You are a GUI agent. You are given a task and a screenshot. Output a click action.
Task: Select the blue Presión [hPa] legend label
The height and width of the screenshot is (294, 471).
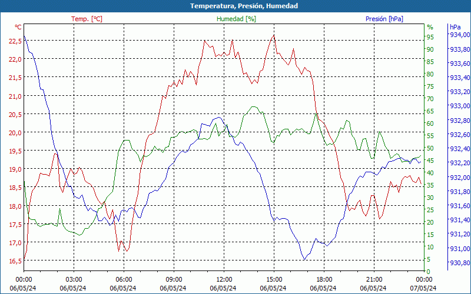pyautogui.click(x=384, y=19)
